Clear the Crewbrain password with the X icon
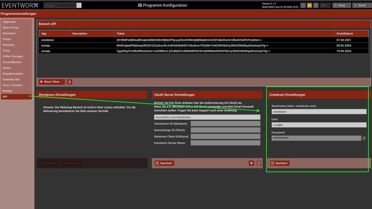 point(364,138)
